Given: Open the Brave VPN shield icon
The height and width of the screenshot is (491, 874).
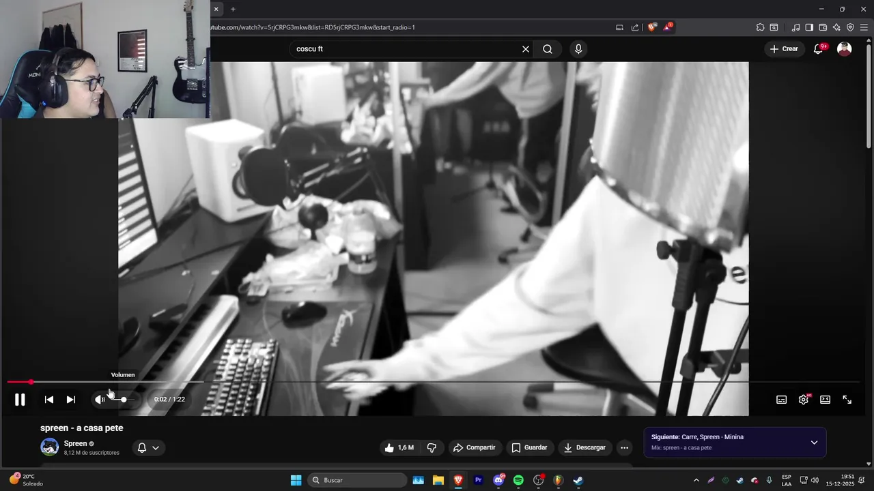Looking at the screenshot, I should [850, 27].
